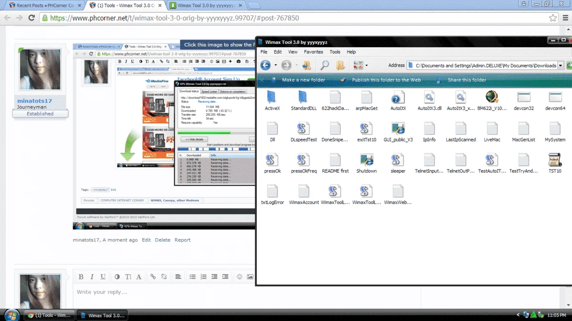Image resolution: width=572 pixels, height=321 pixels.
Task: Select the arpMacGet file
Action: [x=366, y=100]
